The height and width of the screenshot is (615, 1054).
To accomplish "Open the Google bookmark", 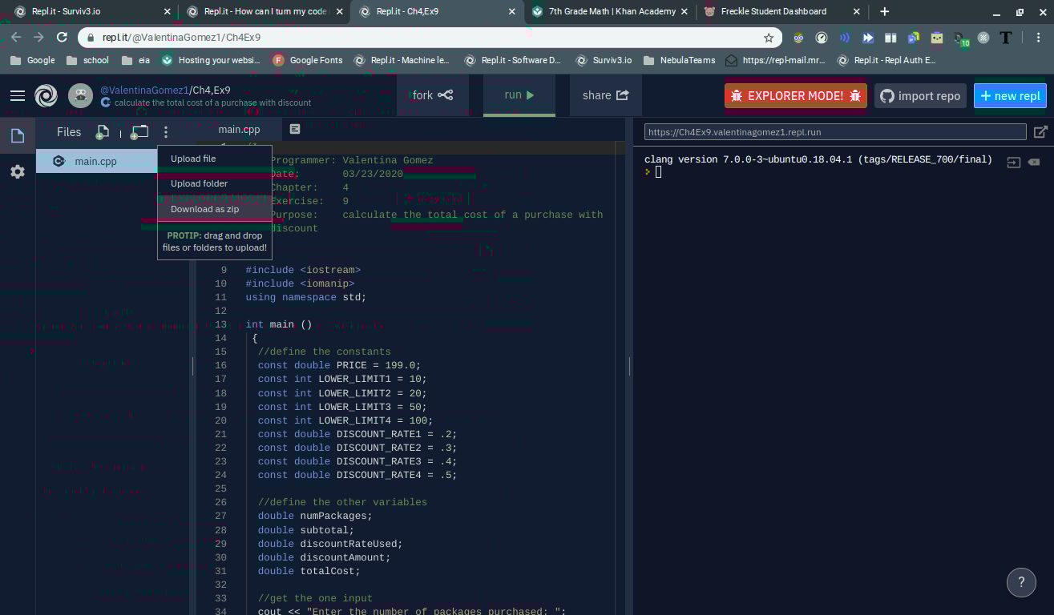I will tap(33, 60).
